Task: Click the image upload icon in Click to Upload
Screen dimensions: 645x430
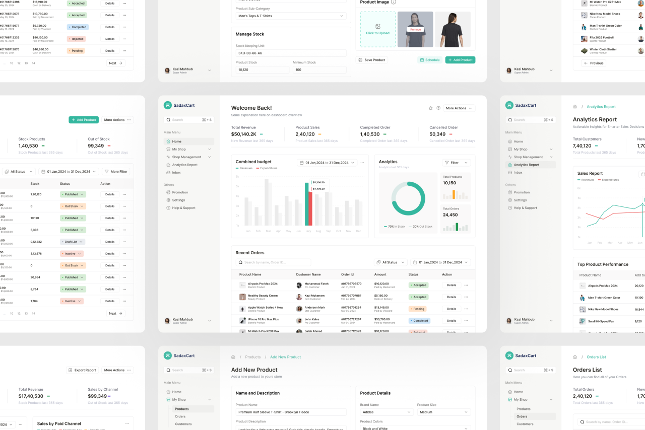Action: point(377,26)
